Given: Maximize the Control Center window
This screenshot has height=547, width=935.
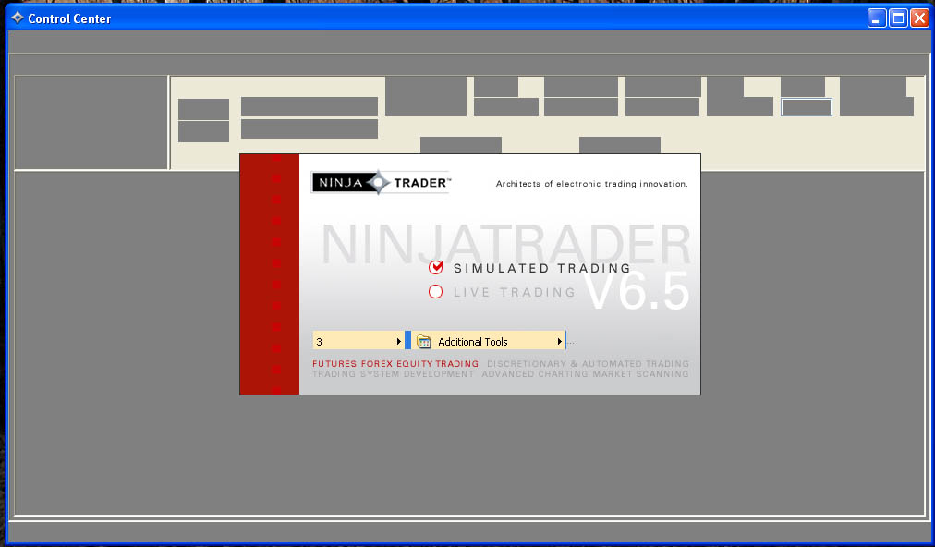Looking at the screenshot, I should click(898, 18).
